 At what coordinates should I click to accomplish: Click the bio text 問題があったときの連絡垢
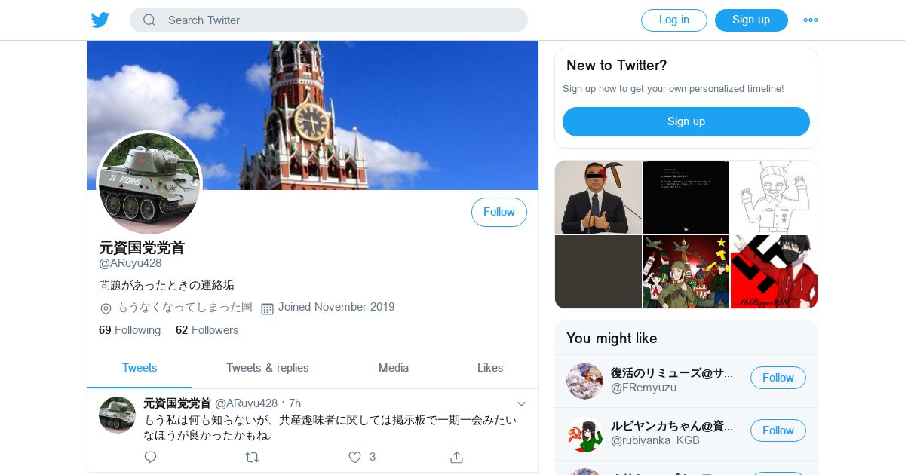point(167,285)
